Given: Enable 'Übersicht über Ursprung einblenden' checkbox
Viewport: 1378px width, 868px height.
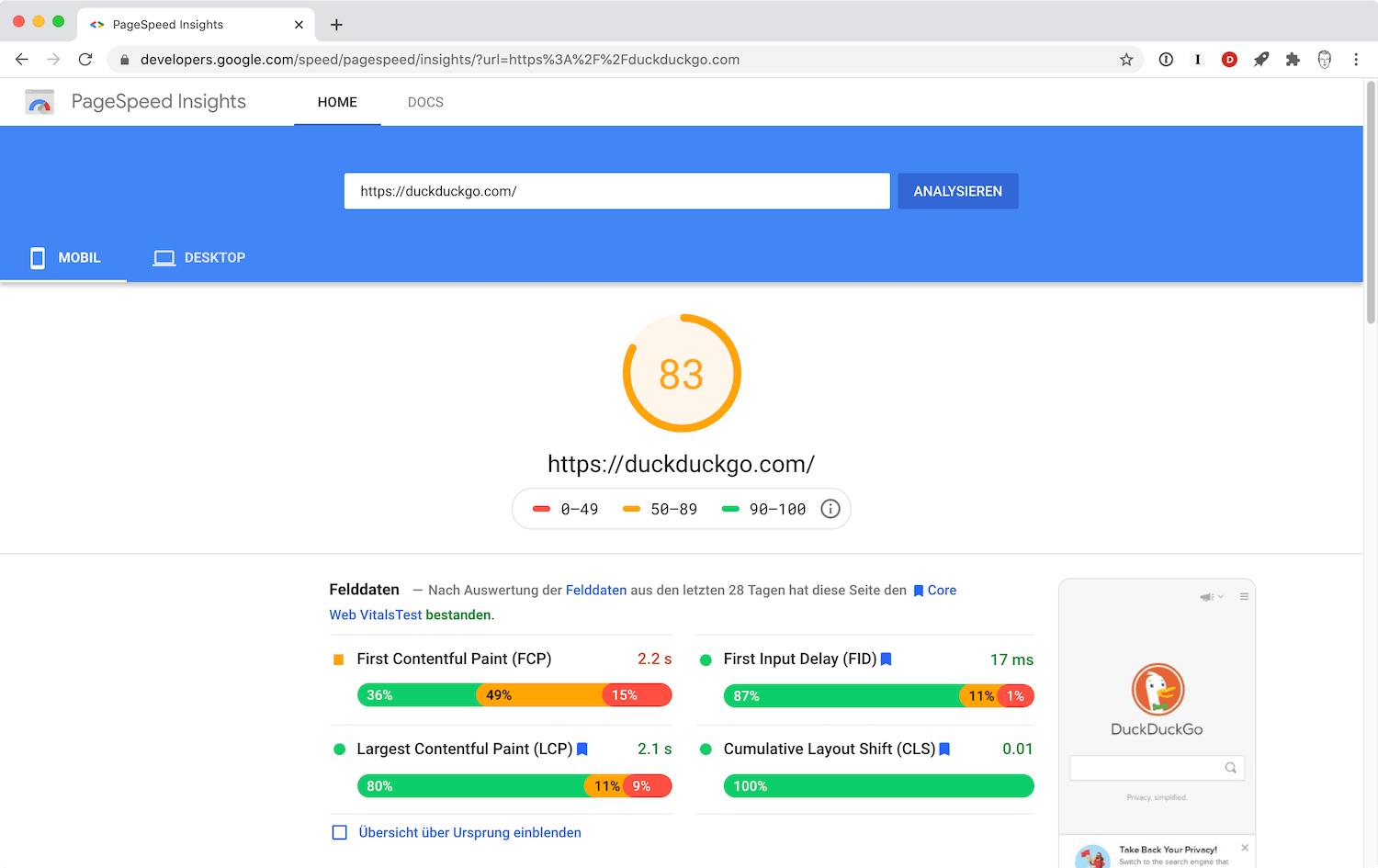Looking at the screenshot, I should tap(339, 832).
